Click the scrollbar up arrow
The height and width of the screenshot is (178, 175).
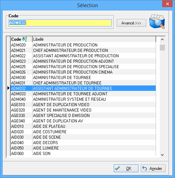click(x=162, y=39)
